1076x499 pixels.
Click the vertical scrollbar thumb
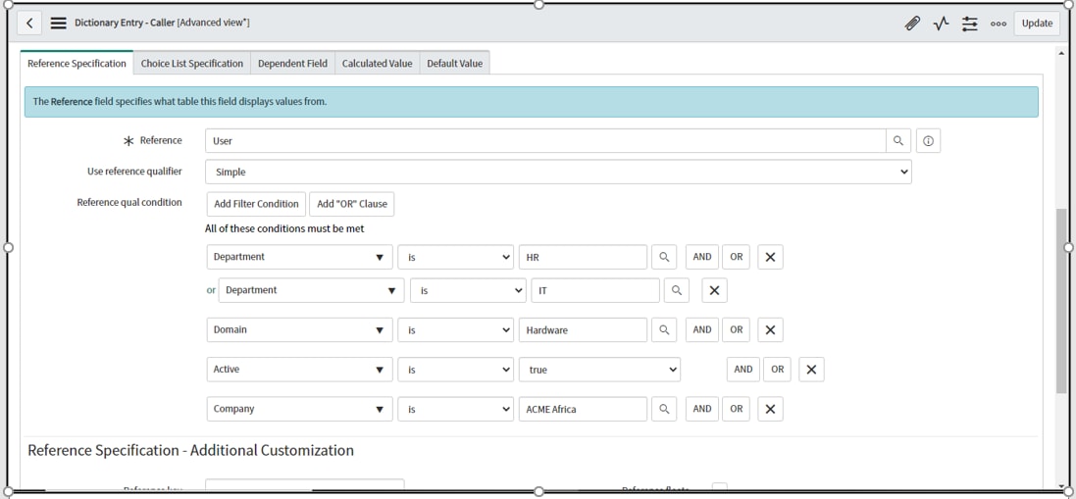pos(1061,299)
